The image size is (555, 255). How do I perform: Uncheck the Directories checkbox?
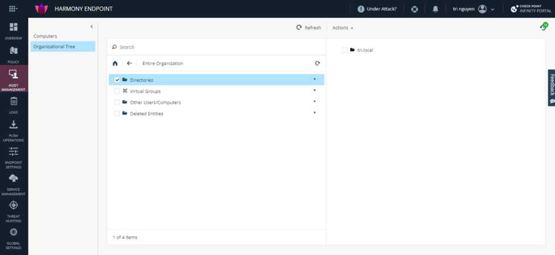click(117, 80)
